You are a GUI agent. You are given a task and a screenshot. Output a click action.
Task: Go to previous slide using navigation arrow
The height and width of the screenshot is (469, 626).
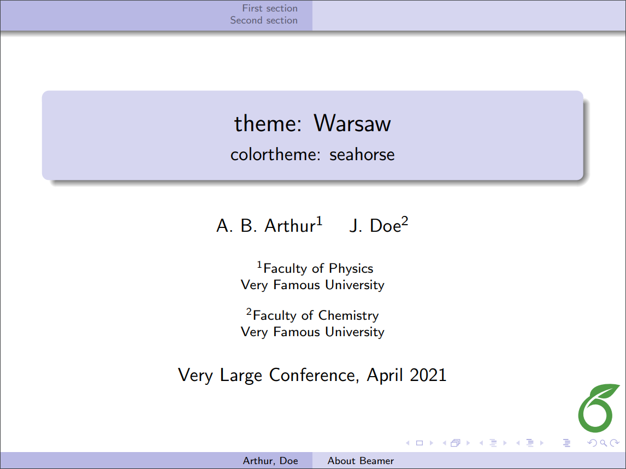coord(406,443)
